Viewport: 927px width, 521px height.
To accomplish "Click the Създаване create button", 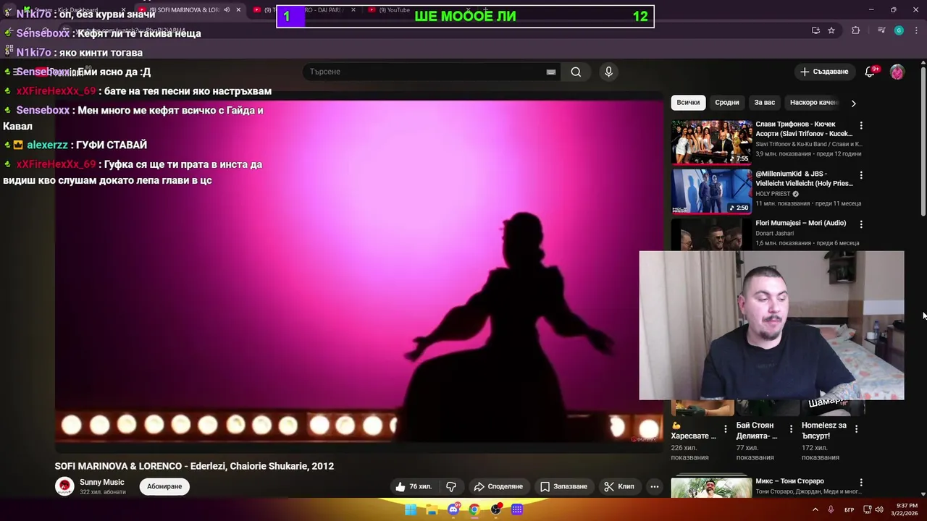I will click(824, 72).
